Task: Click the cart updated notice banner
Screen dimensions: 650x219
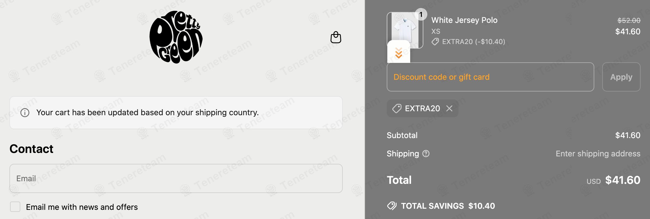Action: [176, 113]
